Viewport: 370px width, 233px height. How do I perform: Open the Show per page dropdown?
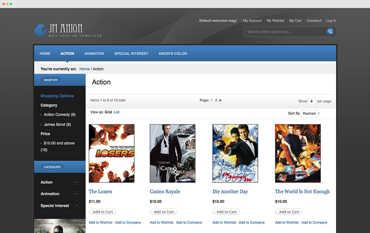pos(312,101)
